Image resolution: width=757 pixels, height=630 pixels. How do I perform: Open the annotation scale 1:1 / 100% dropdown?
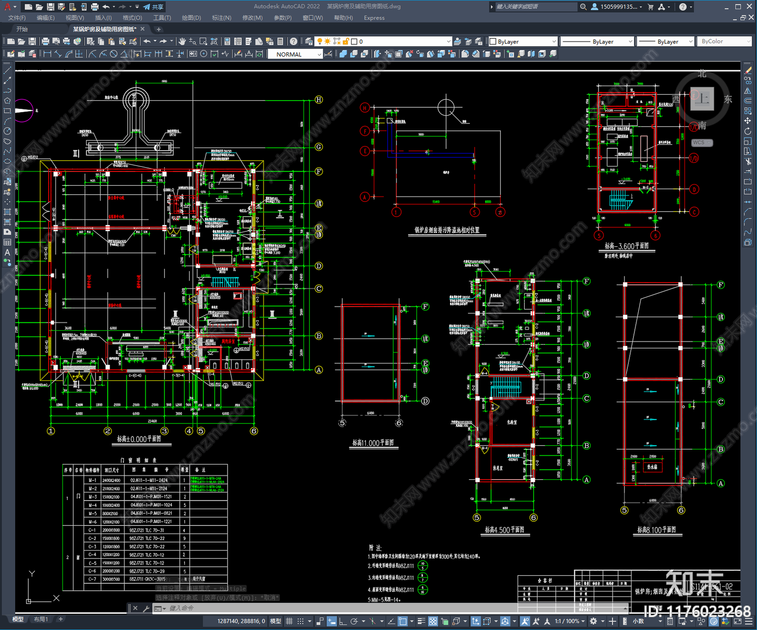(570, 621)
